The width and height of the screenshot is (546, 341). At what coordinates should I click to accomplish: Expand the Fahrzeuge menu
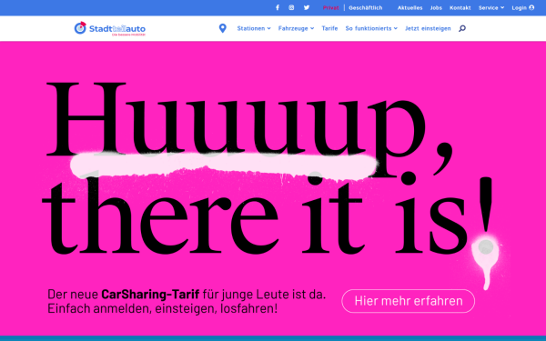[296, 28]
